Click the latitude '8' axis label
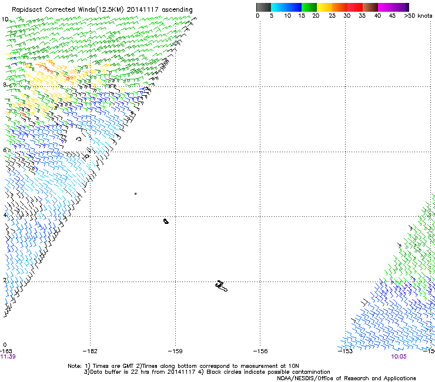435x382 pixels. pyautogui.click(x=5, y=85)
